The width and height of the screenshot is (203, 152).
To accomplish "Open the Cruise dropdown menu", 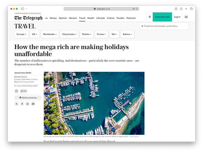I will (x=101, y=34).
